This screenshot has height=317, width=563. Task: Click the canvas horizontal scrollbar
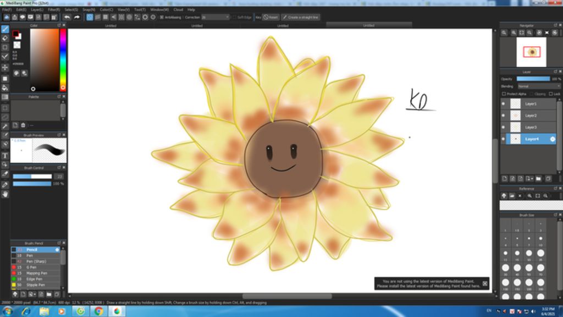tap(287, 297)
